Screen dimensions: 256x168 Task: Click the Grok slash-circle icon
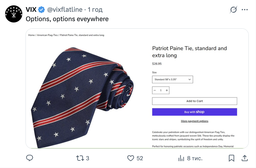[x=233, y=10]
